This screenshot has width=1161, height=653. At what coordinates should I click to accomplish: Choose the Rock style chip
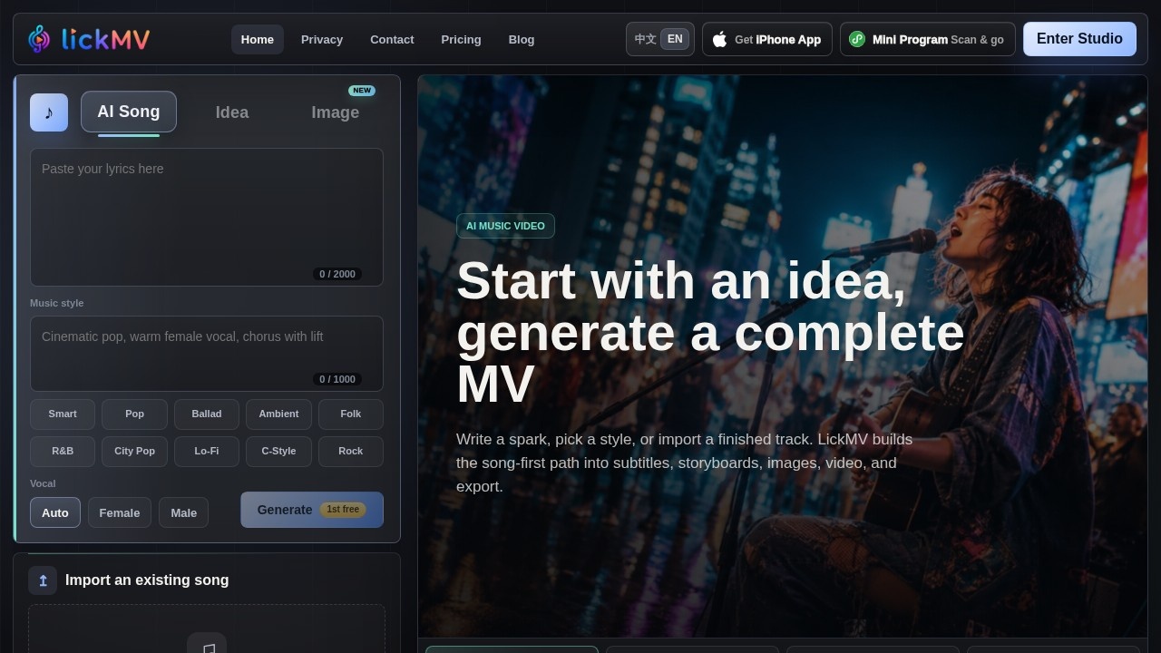[351, 451]
